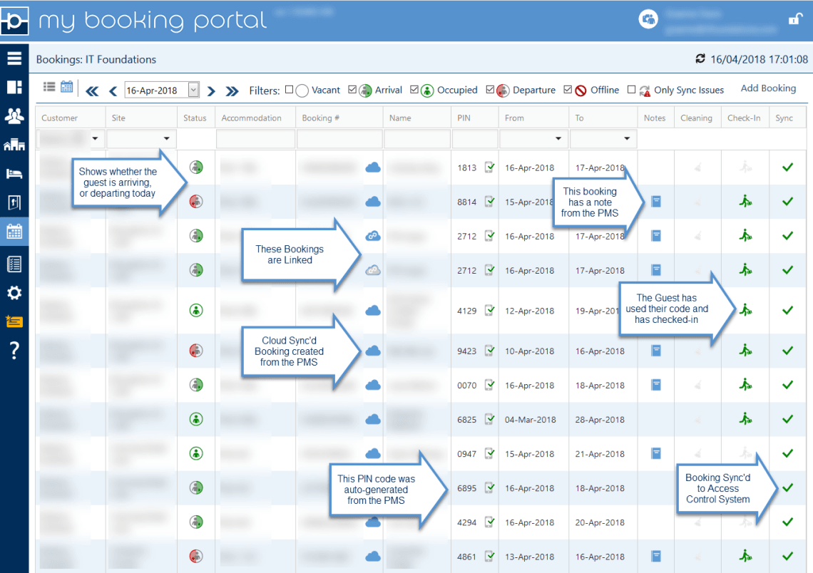The width and height of the screenshot is (813, 573).
Task: Switch to calendar view using the calendar icon
Action: pos(66,86)
